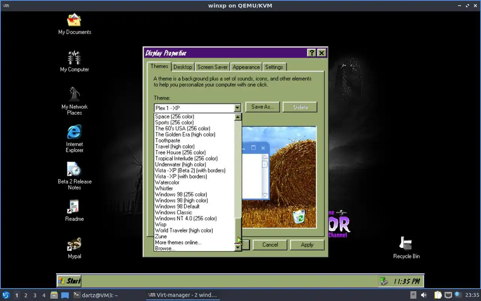Click the XP system tray network icon

pyautogui.click(x=384, y=281)
